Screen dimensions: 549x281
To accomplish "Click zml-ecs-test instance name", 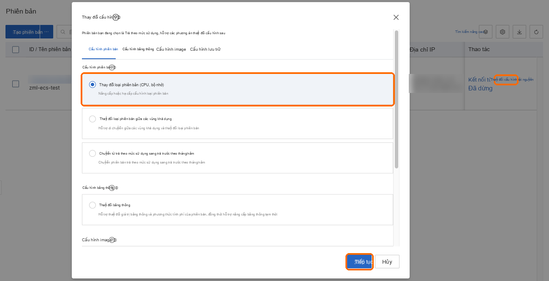I will pos(44,88).
